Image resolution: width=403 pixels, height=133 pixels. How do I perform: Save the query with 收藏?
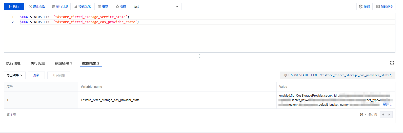tap(121, 7)
